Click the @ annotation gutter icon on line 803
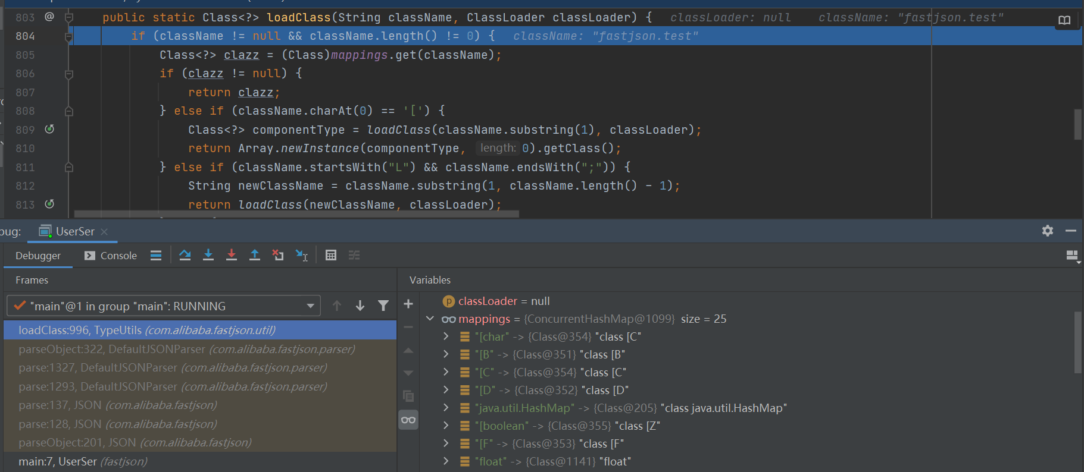This screenshot has height=472, width=1084. (49, 17)
